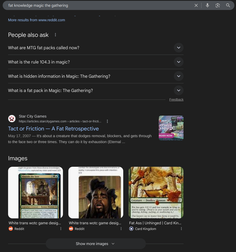Open Google Lens image search icon
Screen dimensions: 236x252
[x=217, y=5]
